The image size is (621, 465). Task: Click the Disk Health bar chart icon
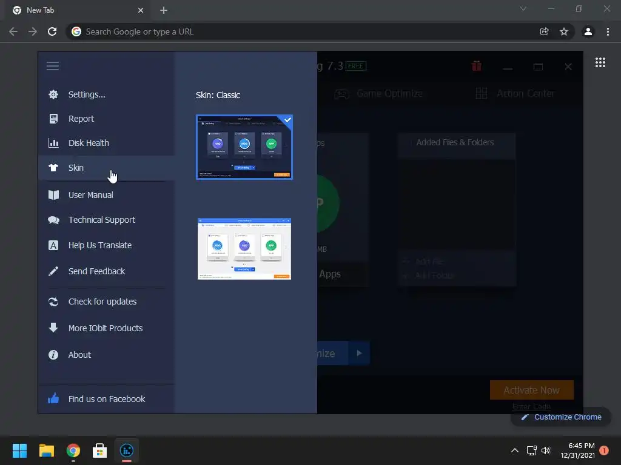coord(53,143)
